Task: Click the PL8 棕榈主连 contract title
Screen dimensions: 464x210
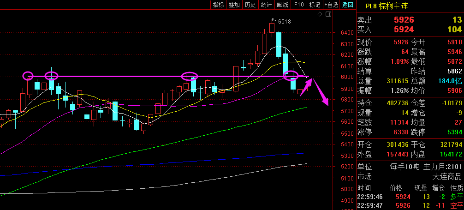Action: tap(386, 6)
